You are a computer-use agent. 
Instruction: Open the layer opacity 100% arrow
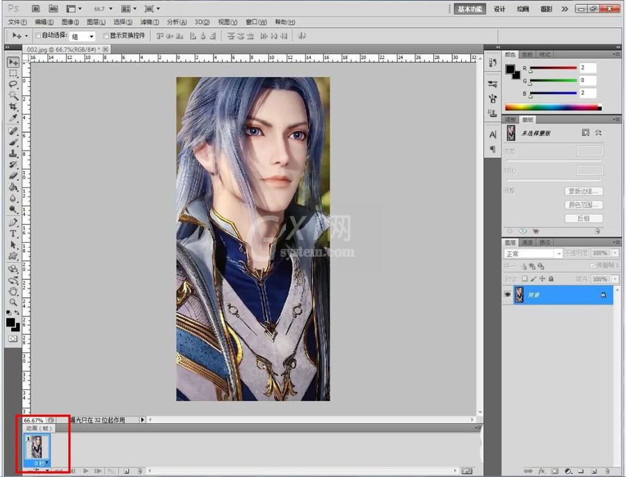coord(616,252)
